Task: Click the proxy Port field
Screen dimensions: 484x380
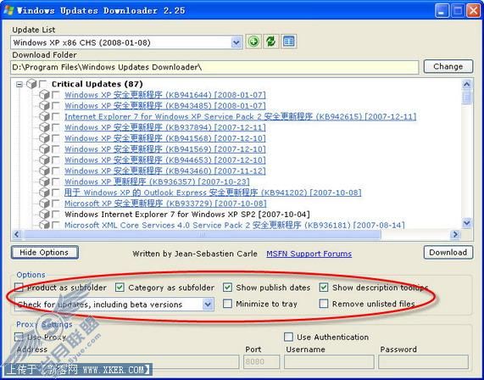Action: point(261,362)
